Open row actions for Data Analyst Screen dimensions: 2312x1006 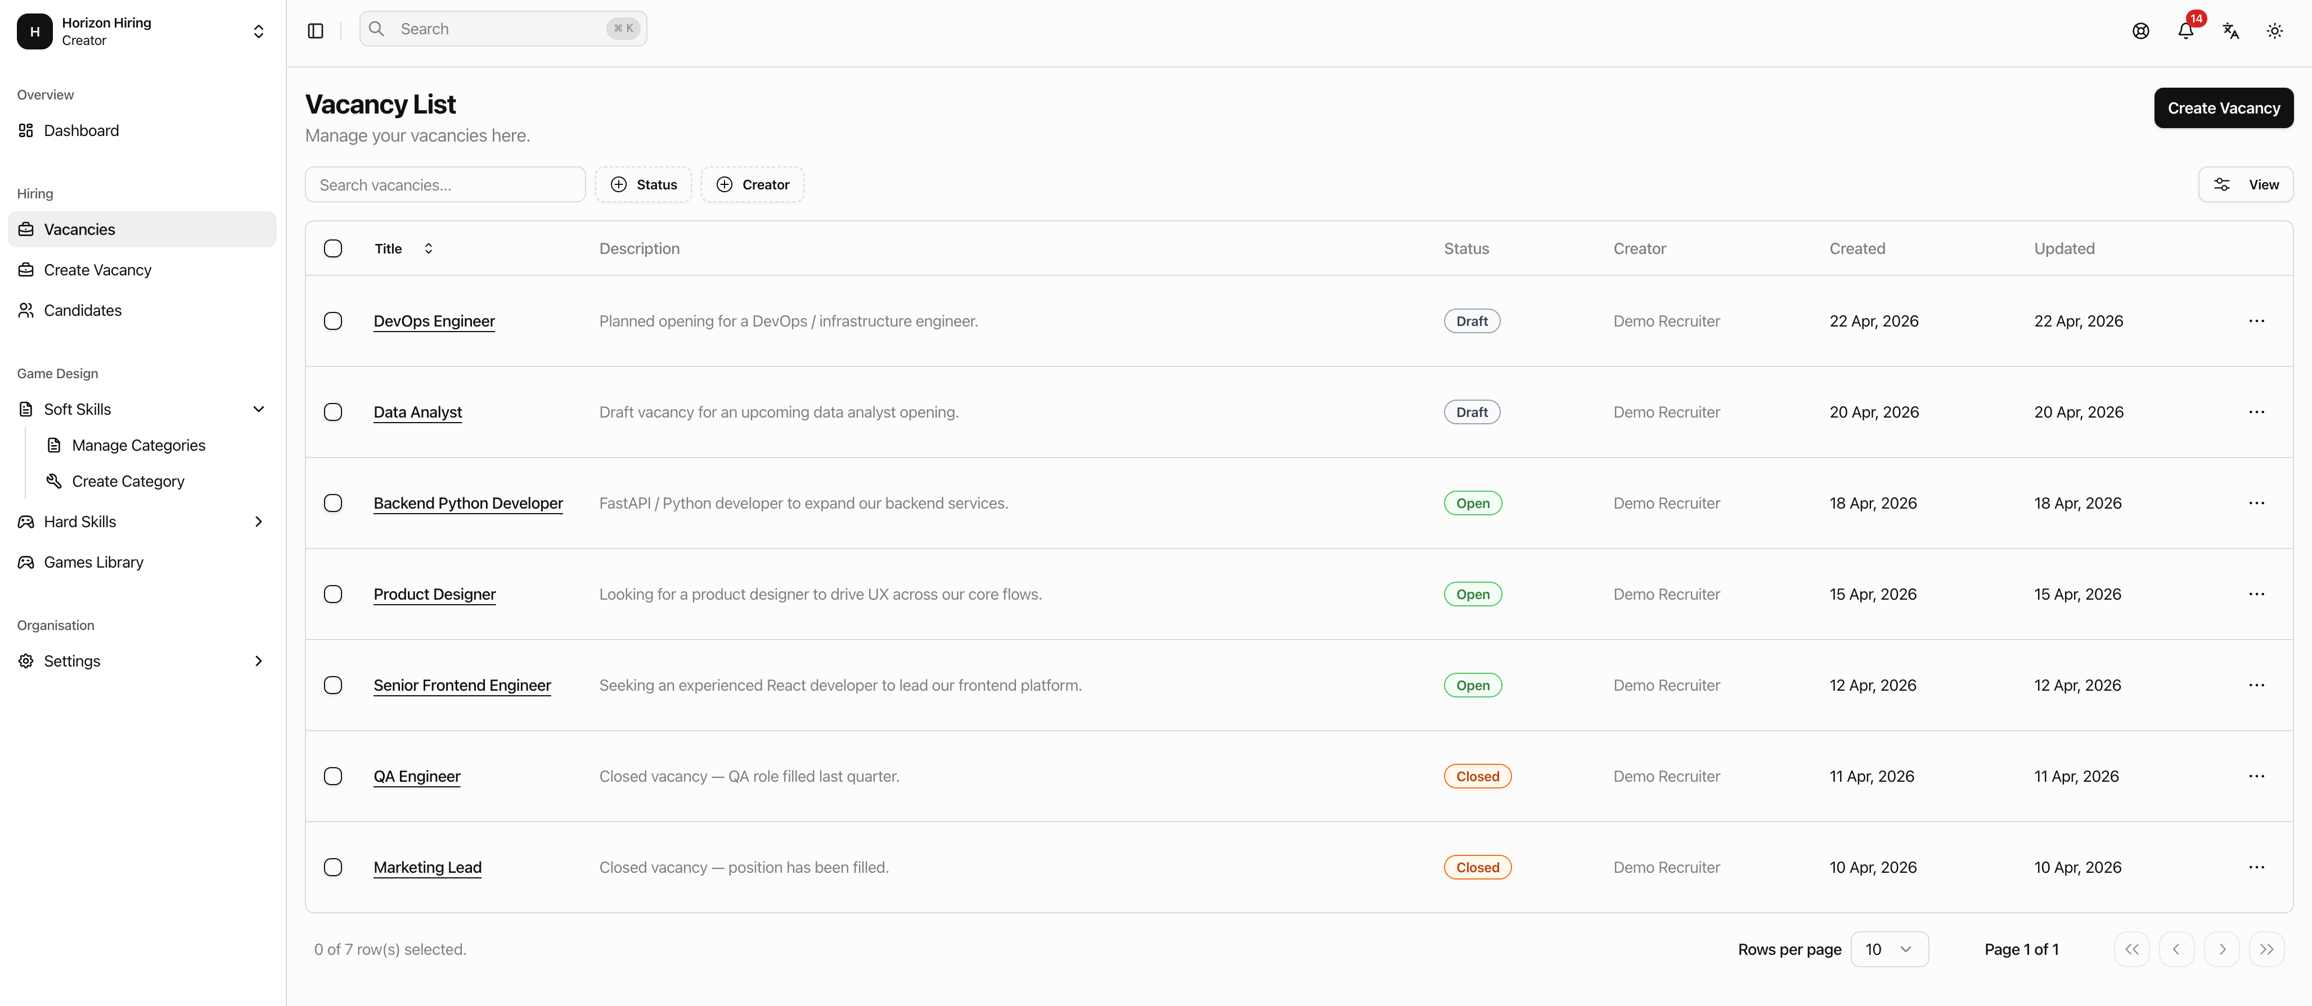point(2256,413)
